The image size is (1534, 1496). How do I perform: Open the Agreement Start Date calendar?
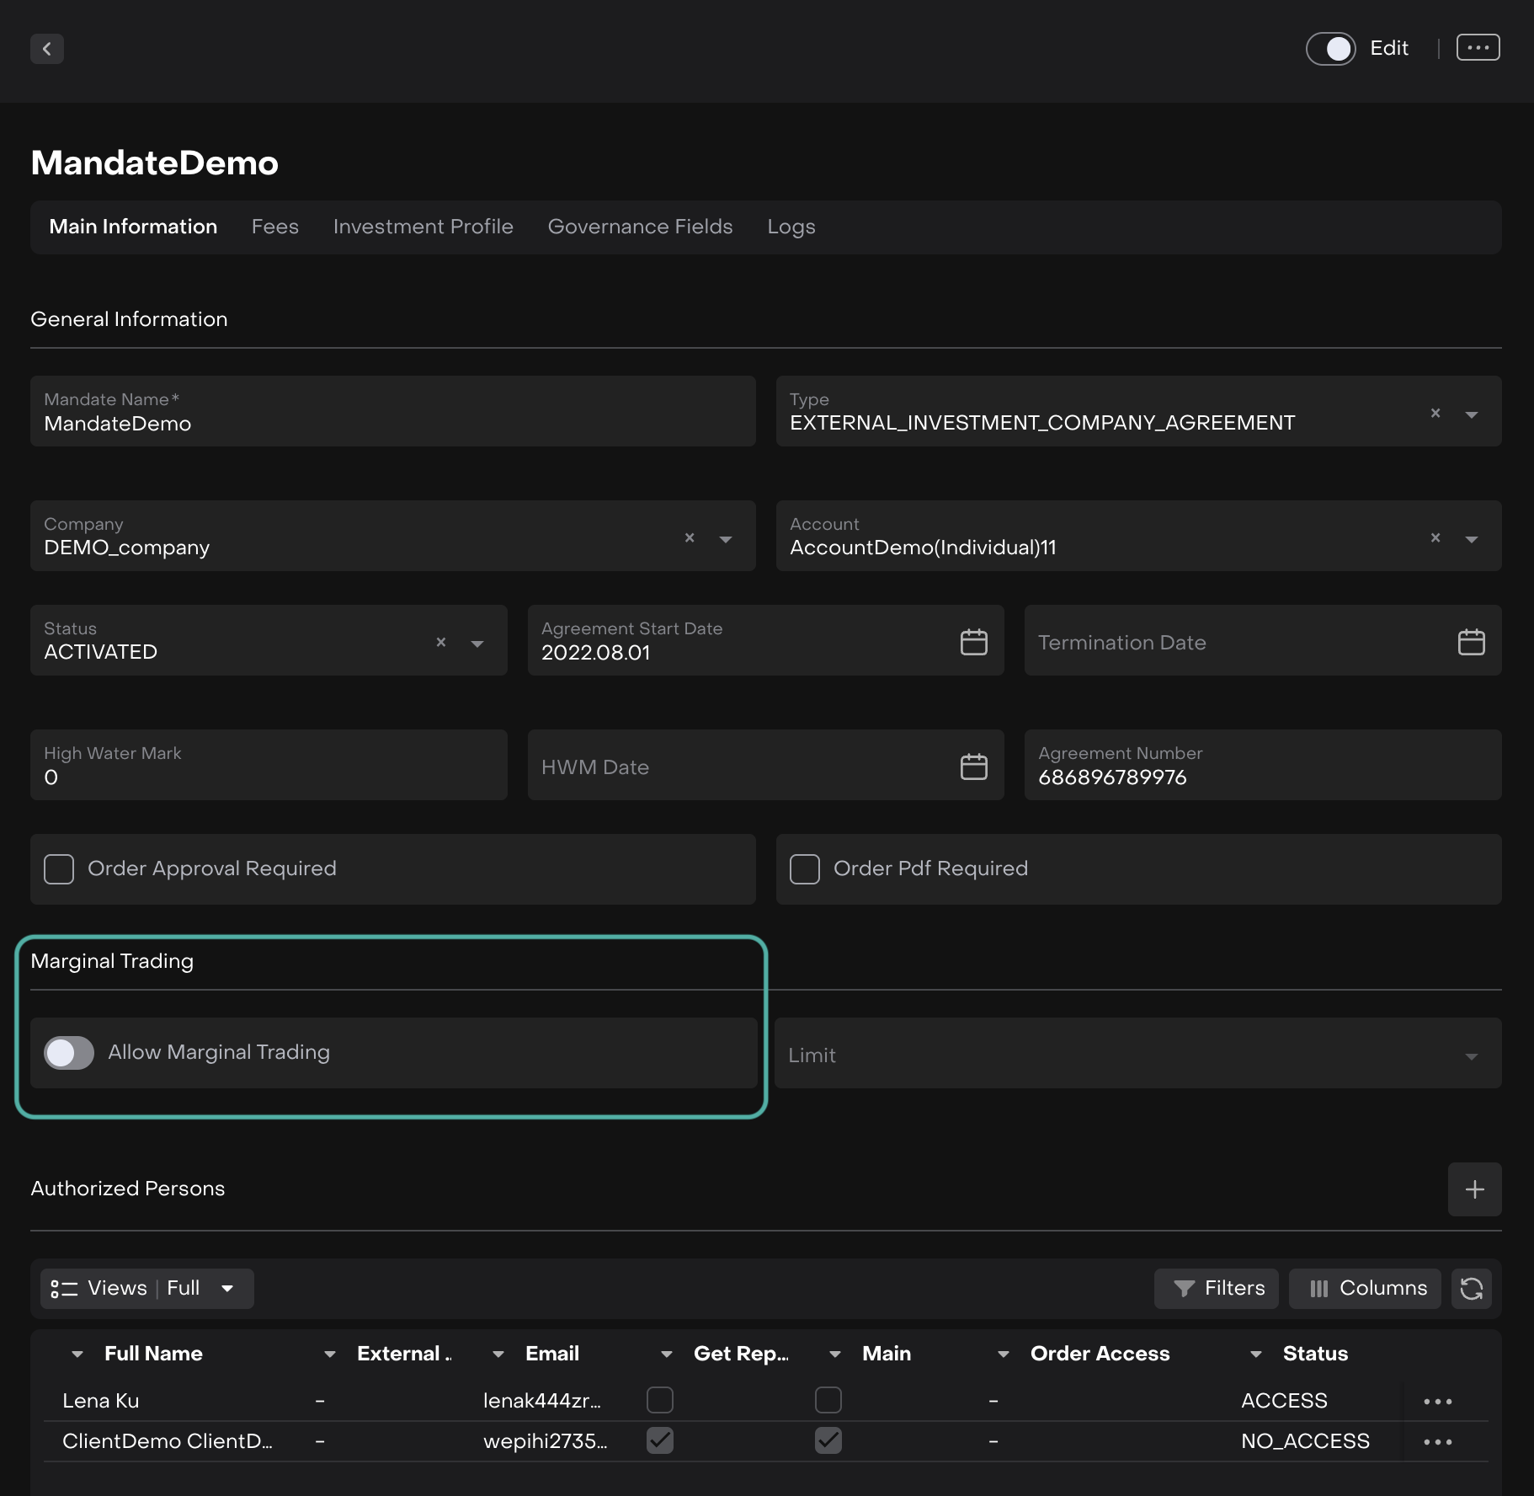coord(973,642)
